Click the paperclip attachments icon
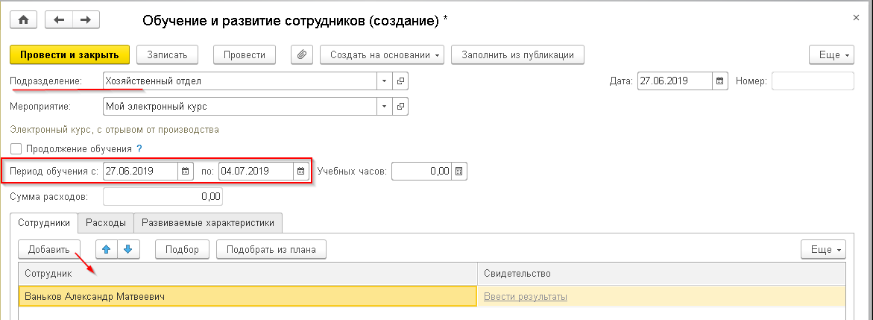 [302, 54]
